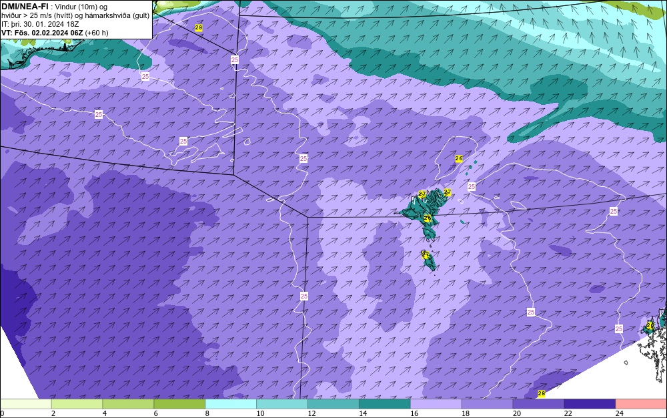667x418 pixels.
Task: Pick the olive green swatch between 6 and 8
Action: 179,404
